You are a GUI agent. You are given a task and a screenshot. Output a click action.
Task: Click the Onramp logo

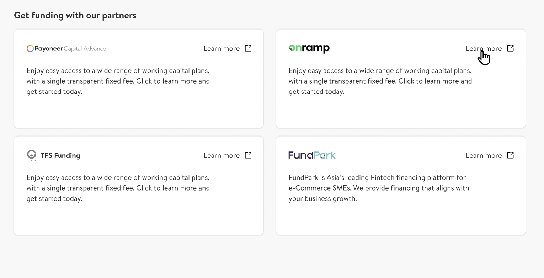(x=309, y=48)
